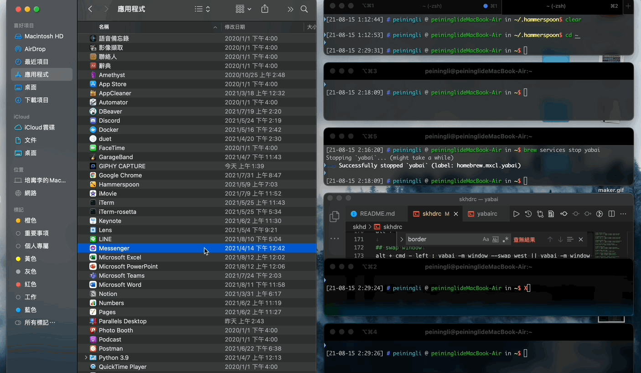Select AirDrop in the Finder sidebar
Viewport: 641px width, 373px height.
point(35,49)
